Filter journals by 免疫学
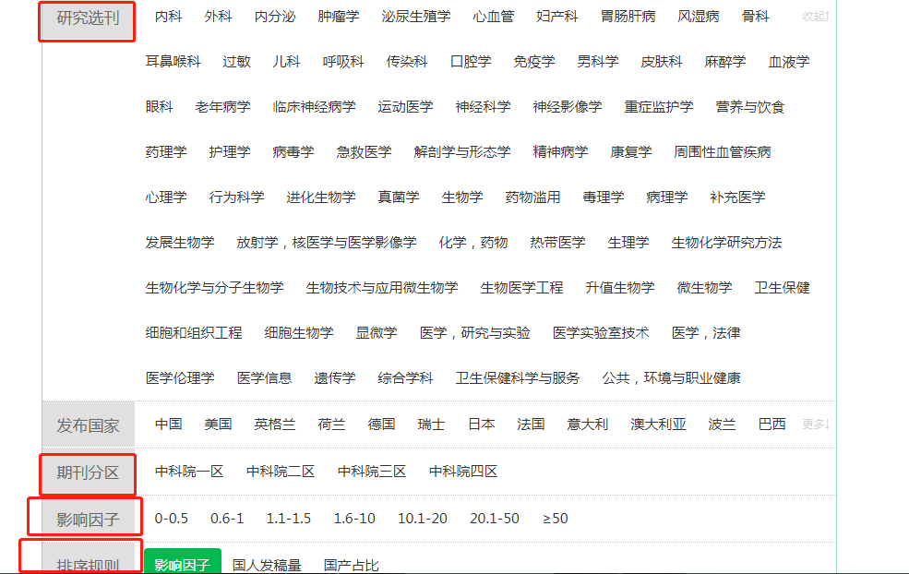This screenshot has height=574, width=909. (533, 62)
